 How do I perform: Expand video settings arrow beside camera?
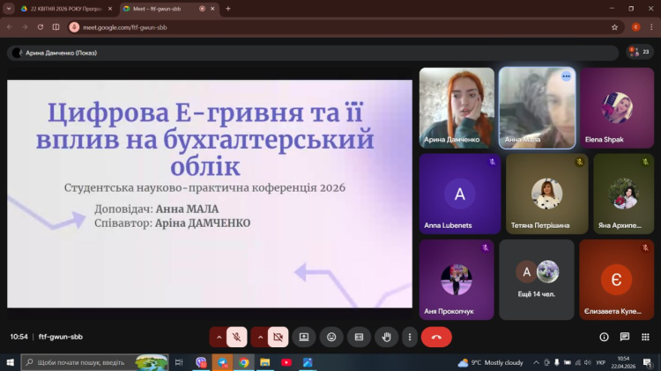pyautogui.click(x=259, y=337)
